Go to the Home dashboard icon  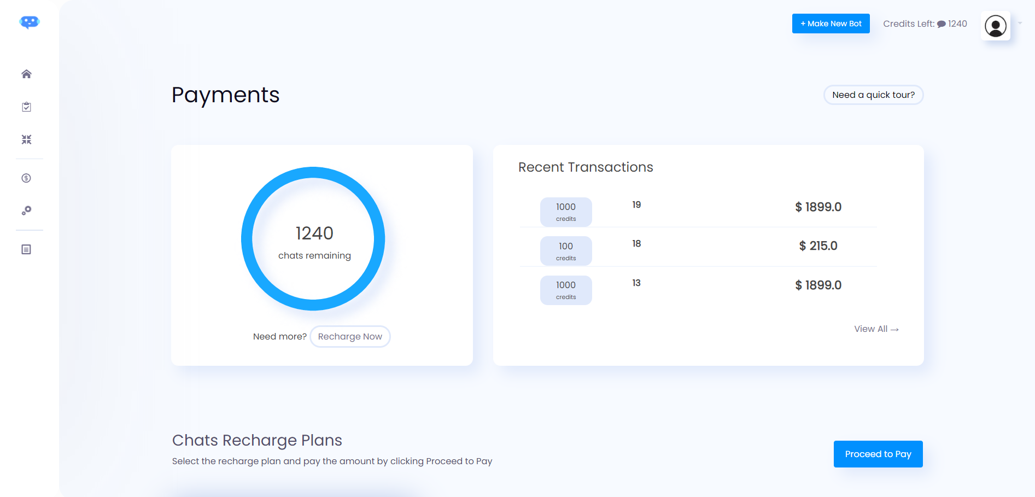point(26,74)
